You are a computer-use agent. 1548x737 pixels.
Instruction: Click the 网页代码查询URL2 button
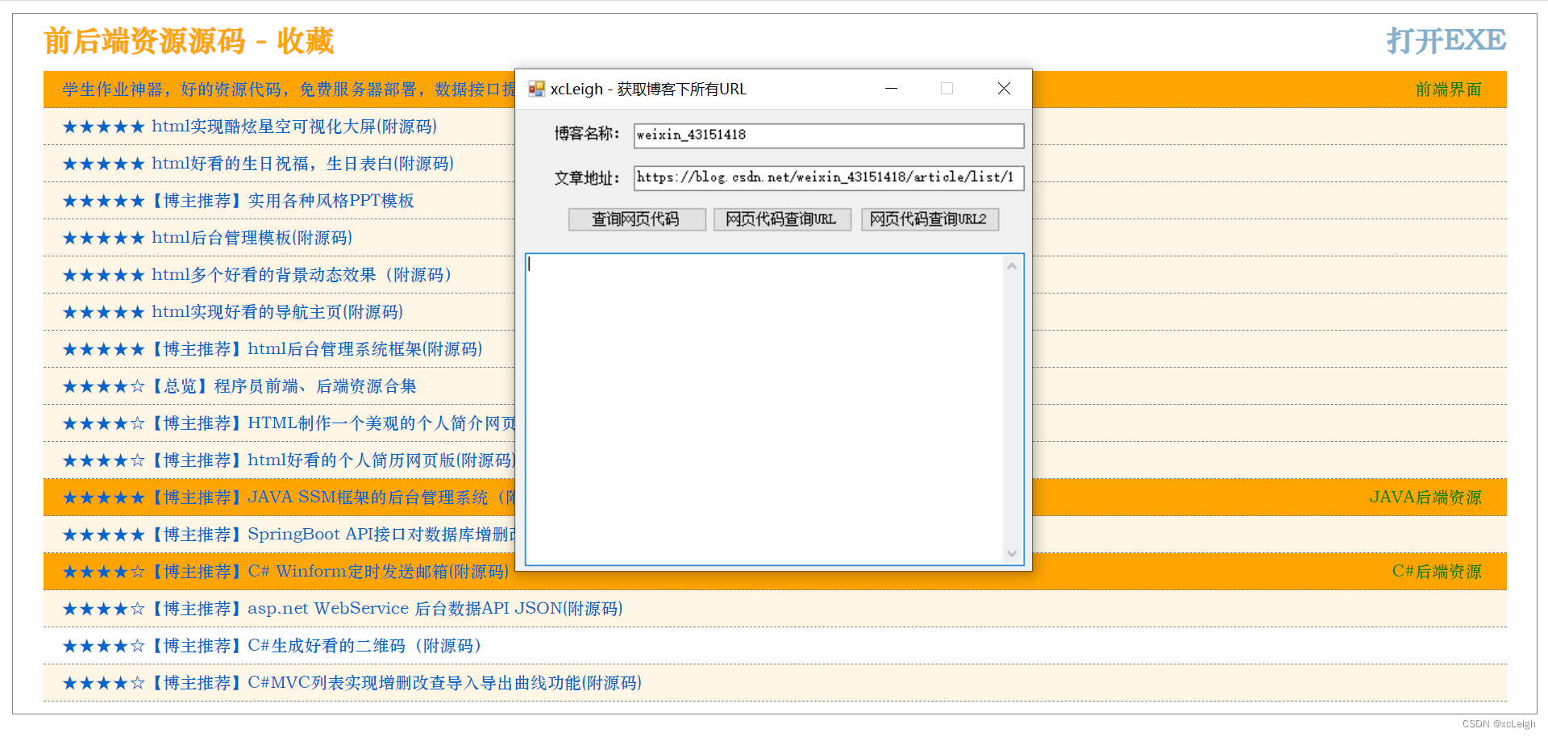(x=930, y=219)
